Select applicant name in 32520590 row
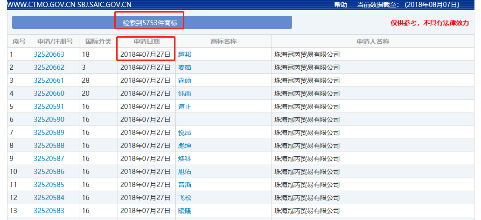Viewport: 481px width, 220px height. point(307,120)
